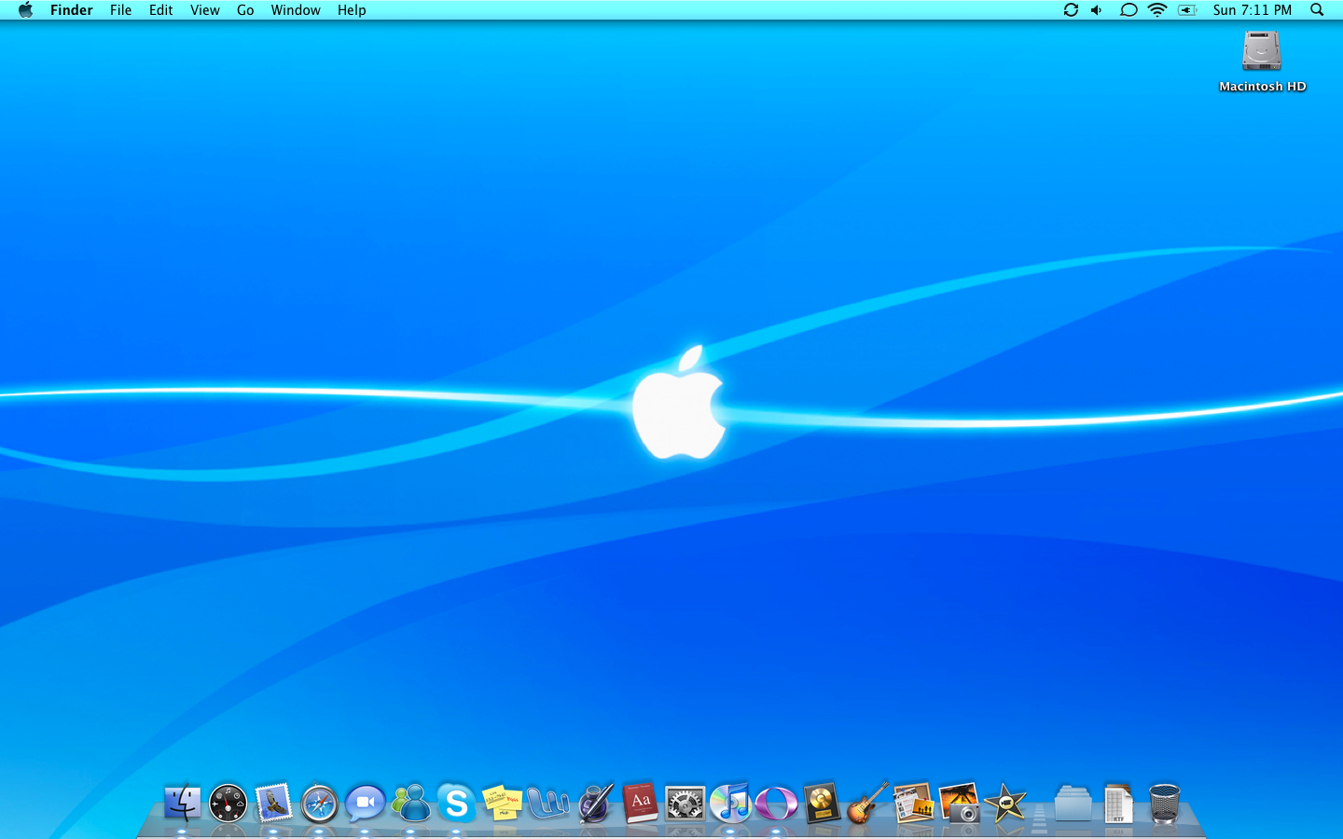Open the battery status menu
Viewport: 1343px width, 839px height.
[1187, 9]
